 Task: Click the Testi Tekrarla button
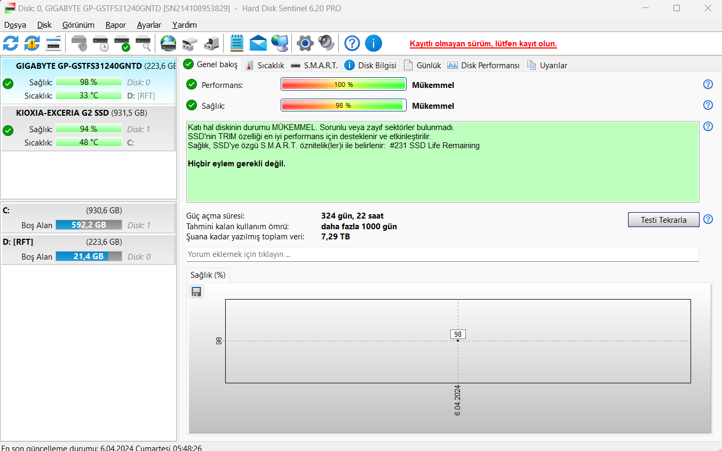663,220
